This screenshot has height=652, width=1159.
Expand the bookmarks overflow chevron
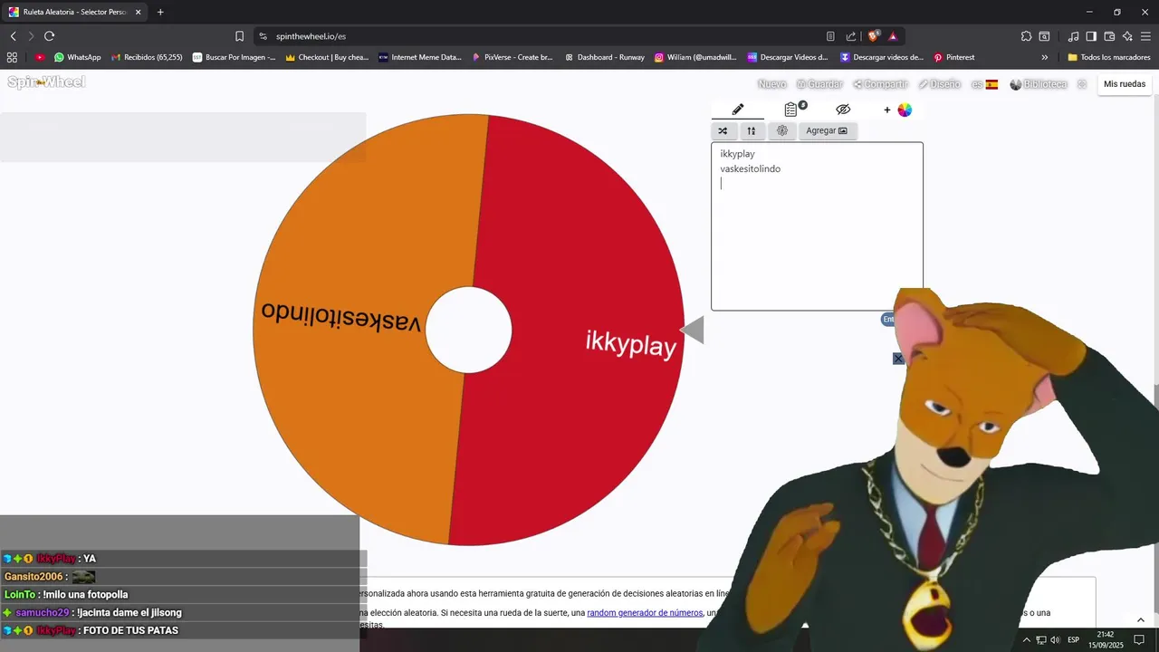1045,57
